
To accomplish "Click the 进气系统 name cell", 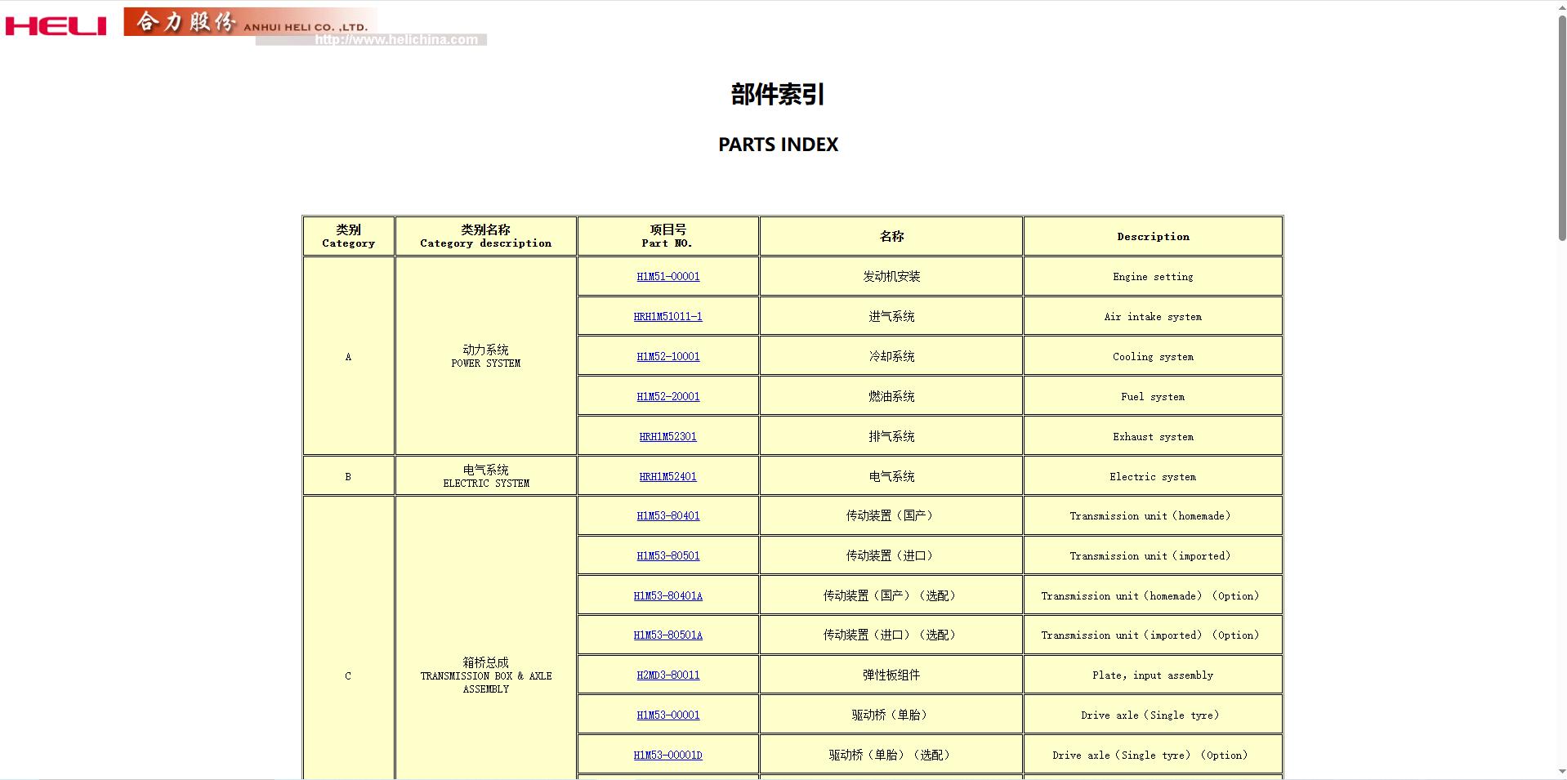I will pyautogui.click(x=891, y=317).
